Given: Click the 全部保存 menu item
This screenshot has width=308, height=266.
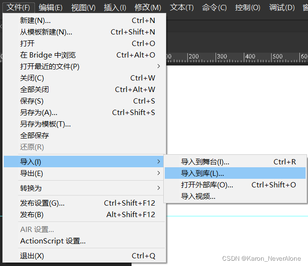Looking at the screenshot, I should tap(85, 136).
